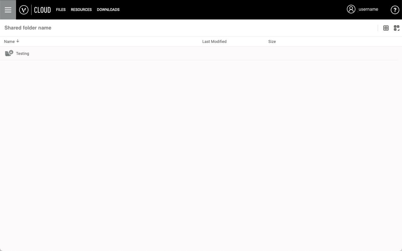402x251 pixels.
Task: Open the username account dropdown
Action: tap(368, 9)
